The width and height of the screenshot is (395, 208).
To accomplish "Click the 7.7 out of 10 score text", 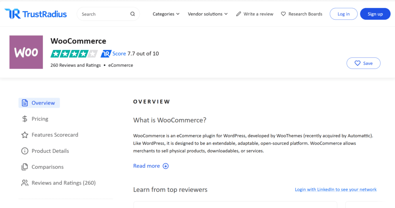I will pyautogui.click(x=143, y=54).
